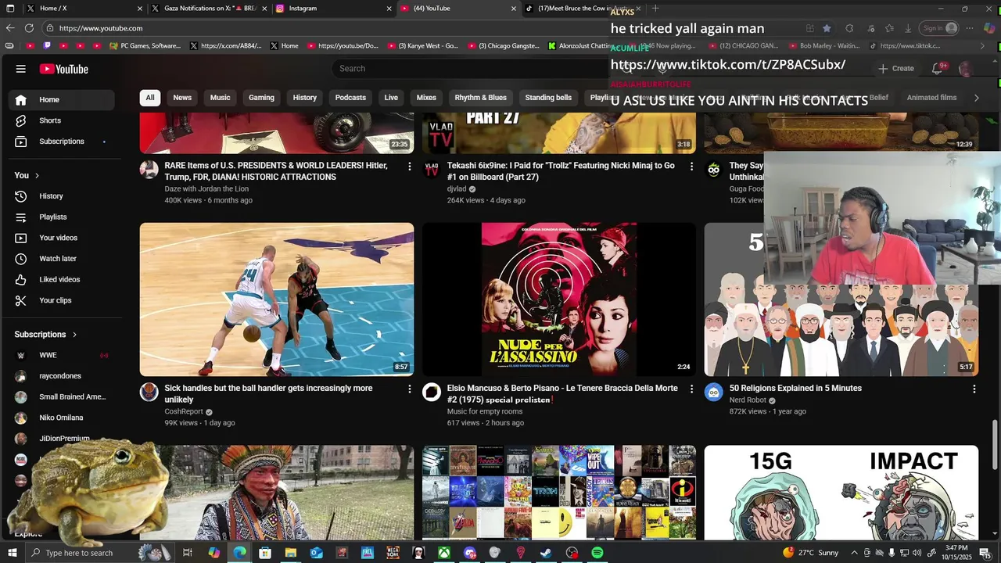Go to Home in YouTube sidebar

click(61, 99)
